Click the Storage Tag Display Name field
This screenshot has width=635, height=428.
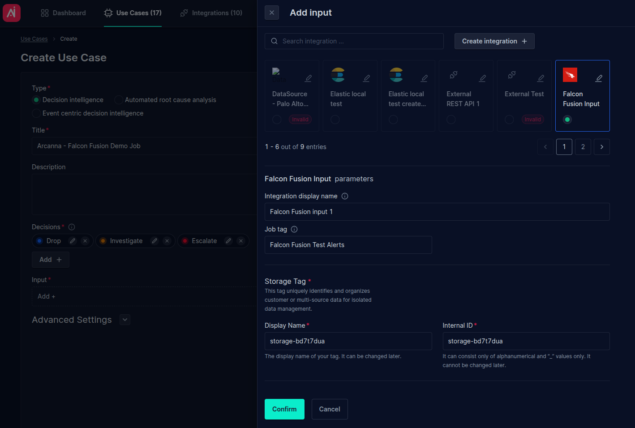[x=348, y=341]
